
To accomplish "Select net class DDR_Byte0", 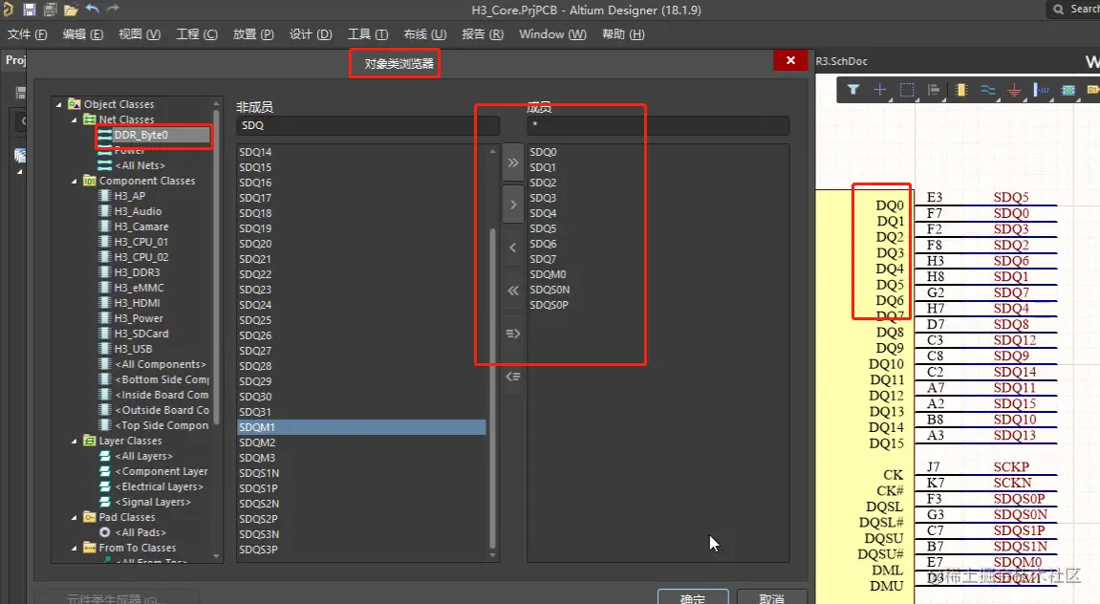I will pos(153,135).
